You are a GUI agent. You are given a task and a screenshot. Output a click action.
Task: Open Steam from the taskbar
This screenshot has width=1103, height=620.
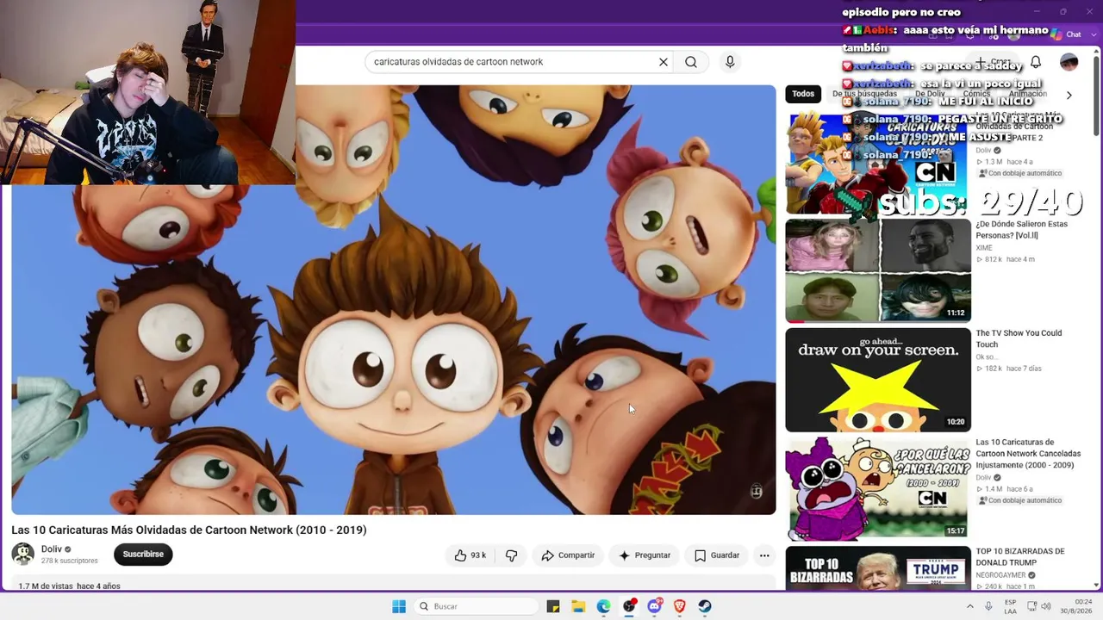point(705,606)
